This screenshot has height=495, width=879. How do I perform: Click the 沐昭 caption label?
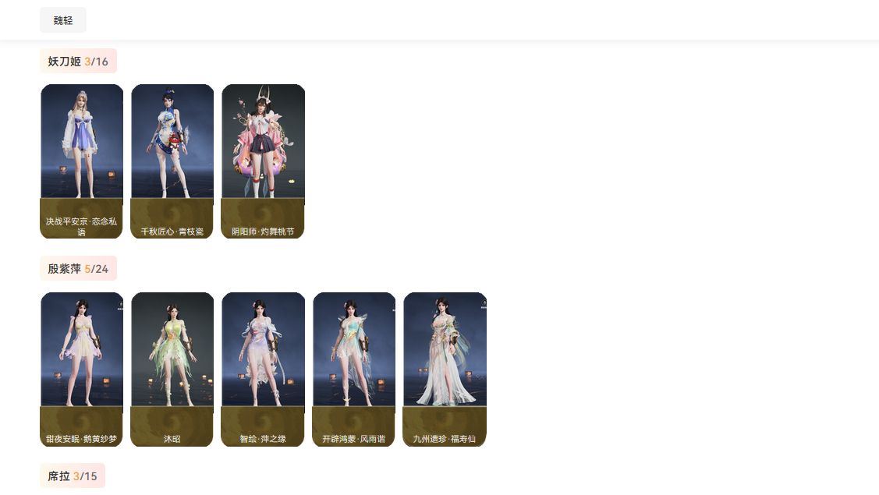point(172,439)
